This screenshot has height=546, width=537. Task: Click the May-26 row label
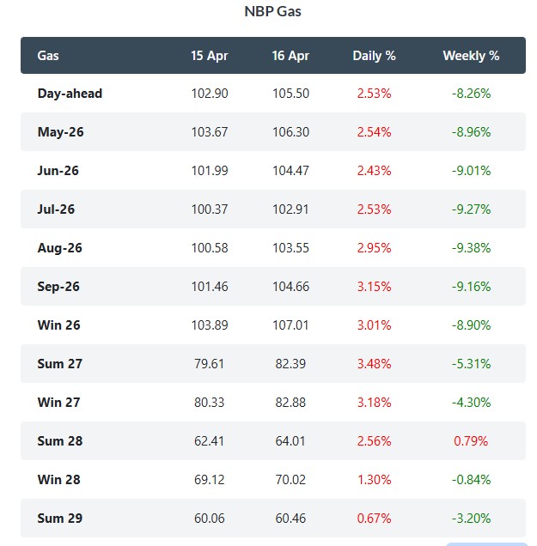60,132
